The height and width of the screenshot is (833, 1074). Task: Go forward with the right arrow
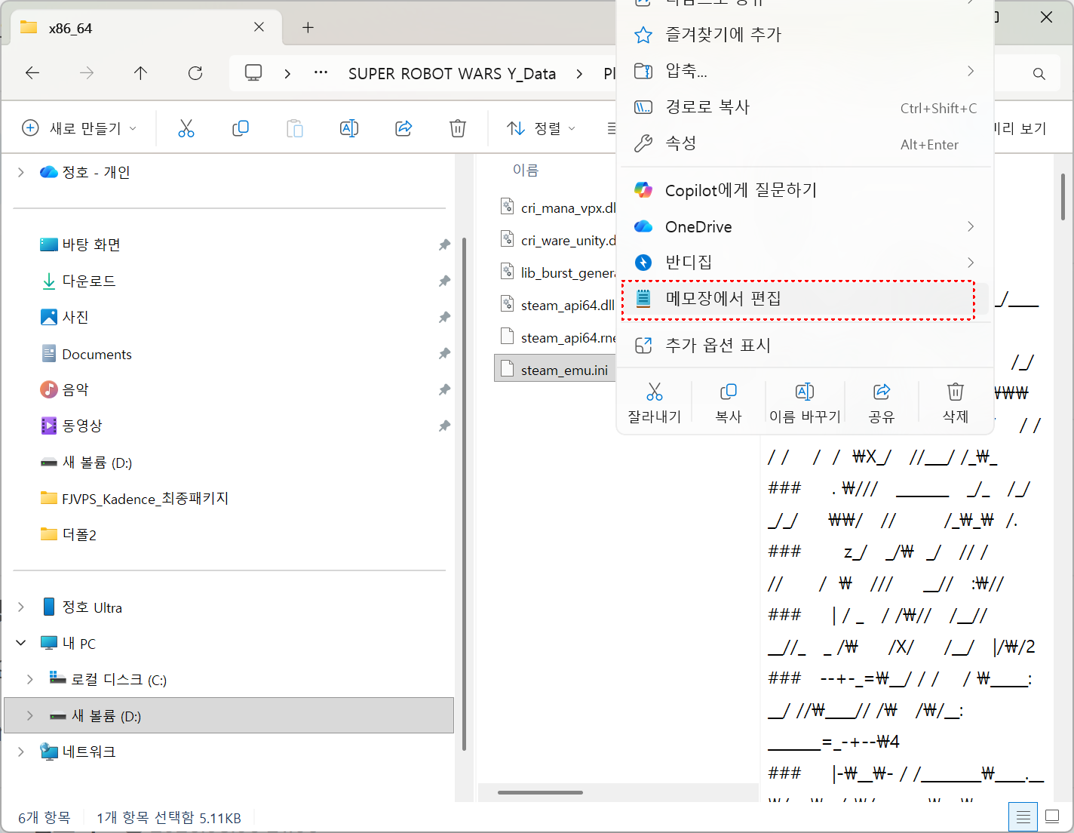[87, 73]
